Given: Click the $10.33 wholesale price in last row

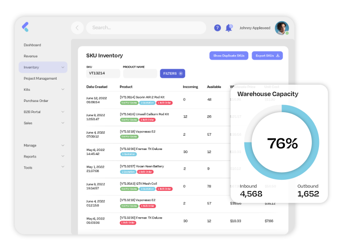Looking at the screenshot, I should click(235, 221).
